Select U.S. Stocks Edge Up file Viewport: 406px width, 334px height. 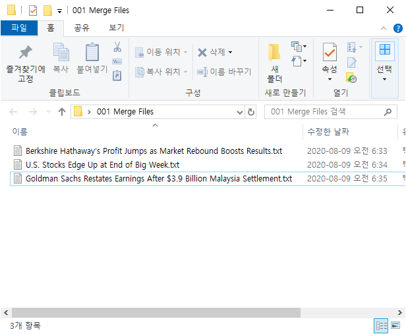[103, 165]
